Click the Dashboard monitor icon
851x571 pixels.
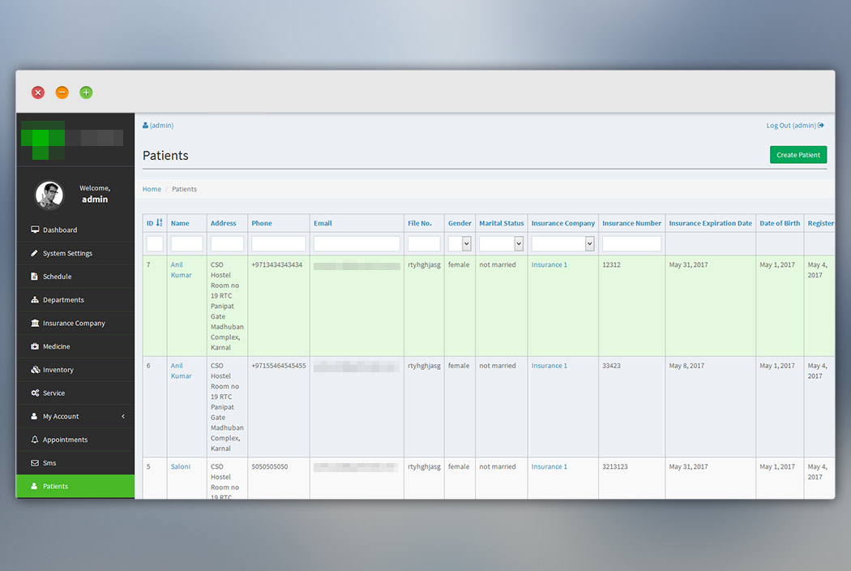point(35,230)
